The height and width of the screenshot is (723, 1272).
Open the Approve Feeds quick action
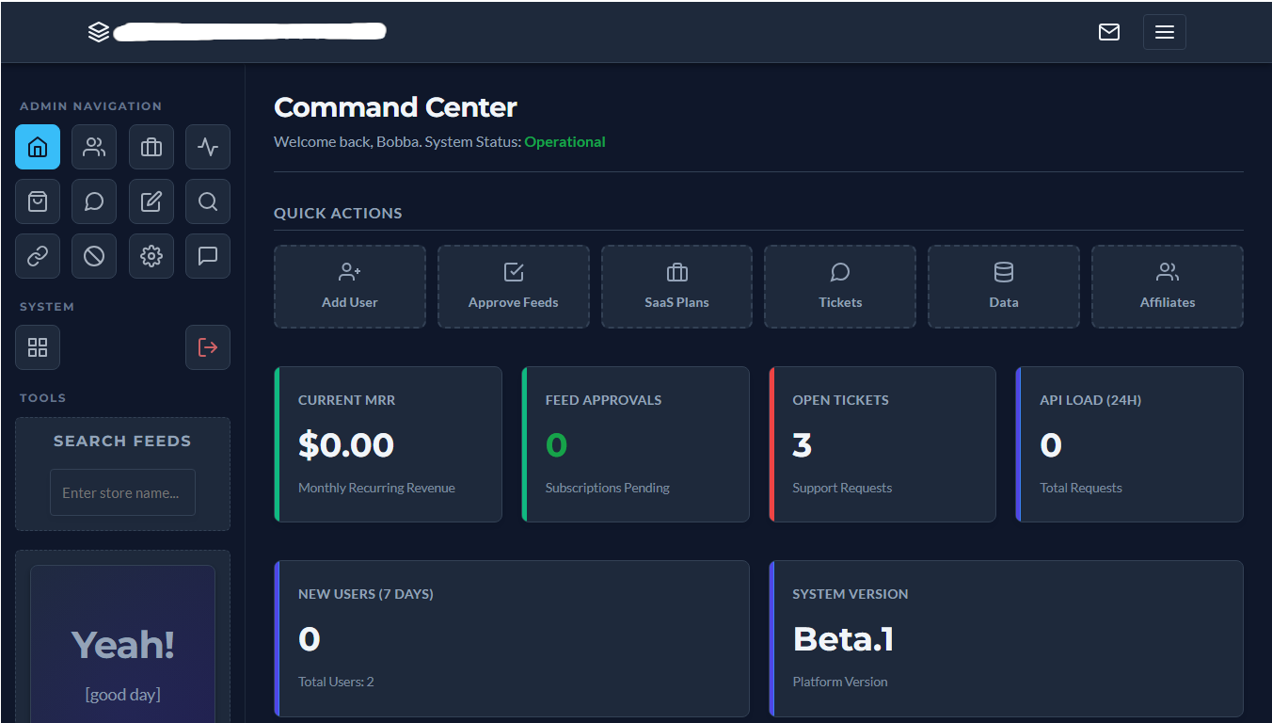coord(514,287)
